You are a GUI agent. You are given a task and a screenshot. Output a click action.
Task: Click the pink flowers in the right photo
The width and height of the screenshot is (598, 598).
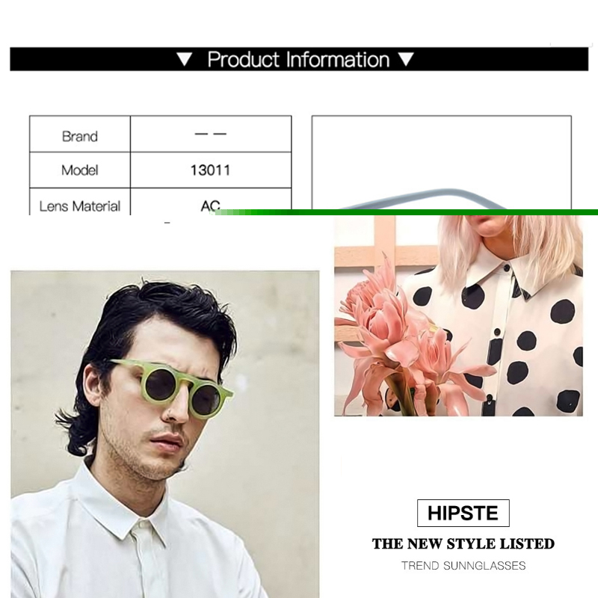click(404, 343)
